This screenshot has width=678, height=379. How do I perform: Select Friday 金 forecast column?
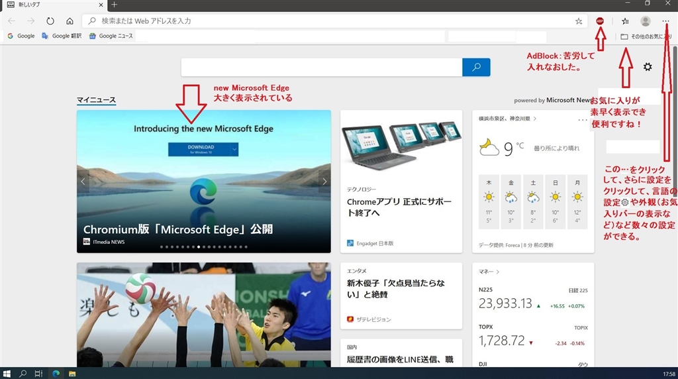[x=511, y=201]
